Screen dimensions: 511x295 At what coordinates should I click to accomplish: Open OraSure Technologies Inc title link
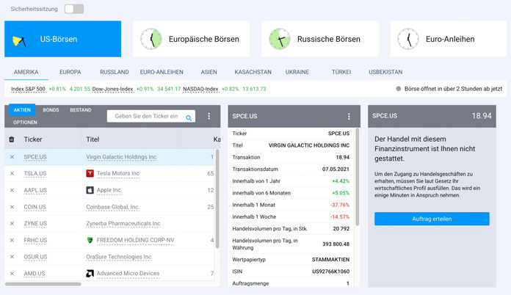(119, 257)
